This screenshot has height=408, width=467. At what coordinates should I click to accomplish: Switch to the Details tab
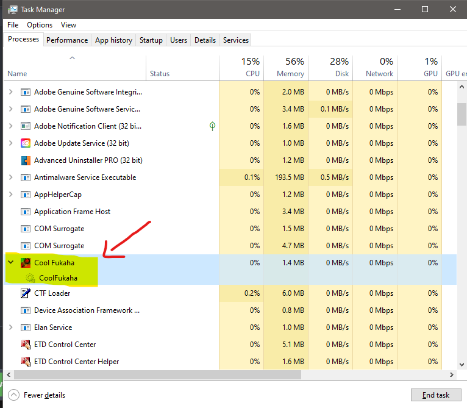coord(205,40)
